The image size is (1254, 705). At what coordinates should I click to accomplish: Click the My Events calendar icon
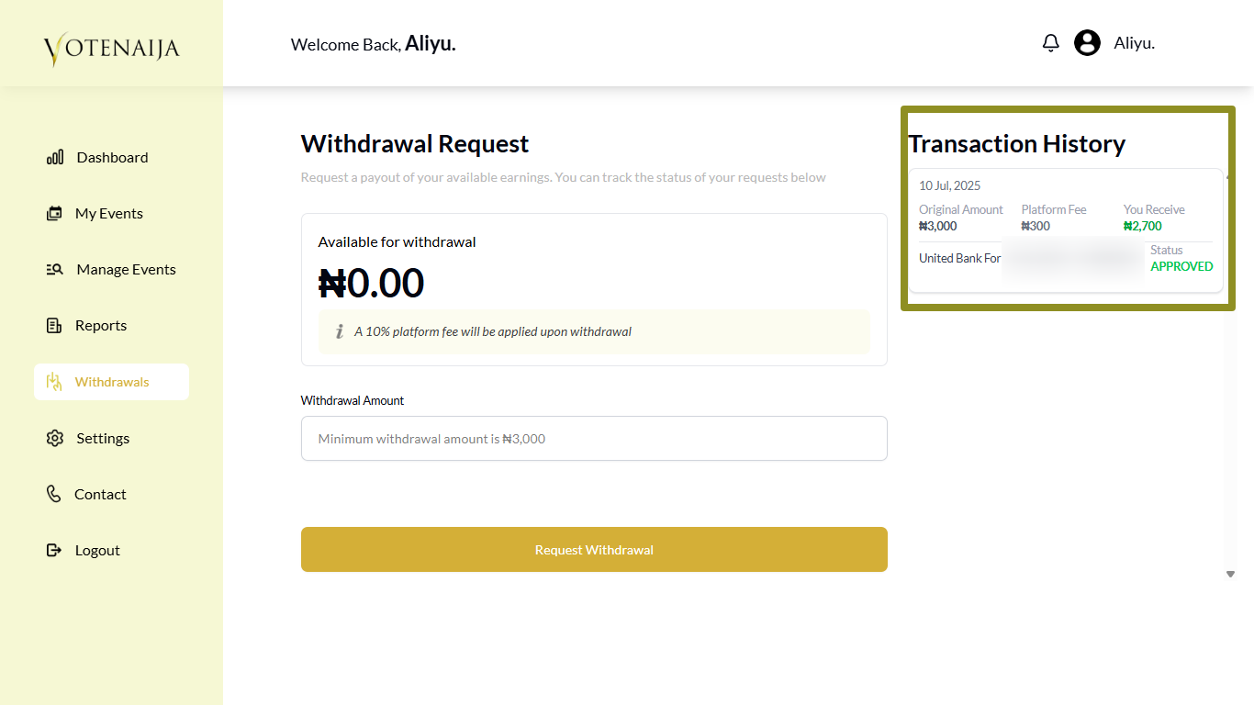click(54, 214)
